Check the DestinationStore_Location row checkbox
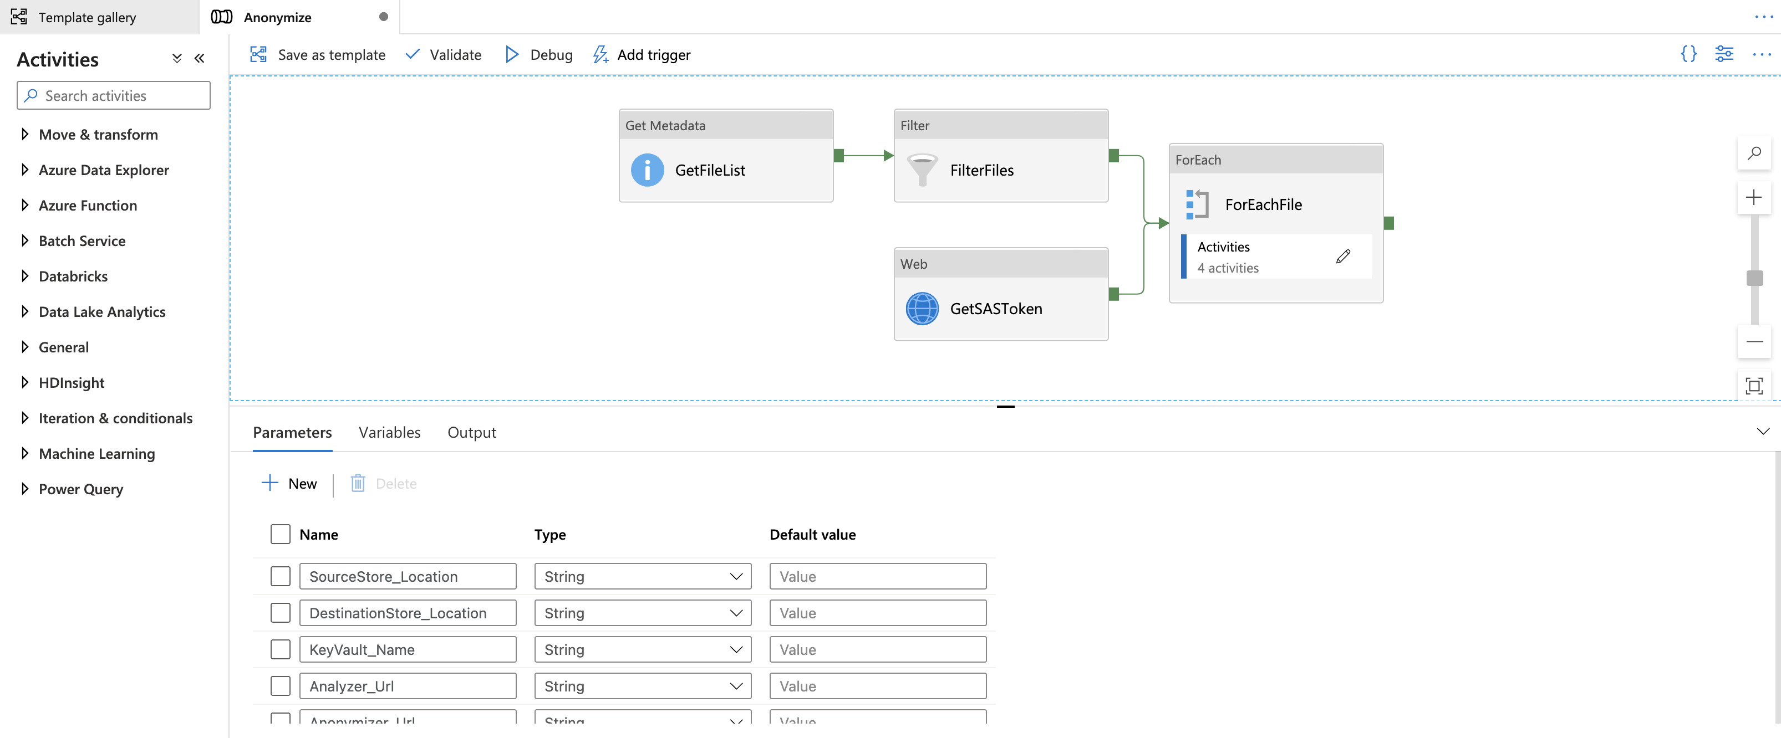This screenshot has height=738, width=1781. (x=280, y=613)
